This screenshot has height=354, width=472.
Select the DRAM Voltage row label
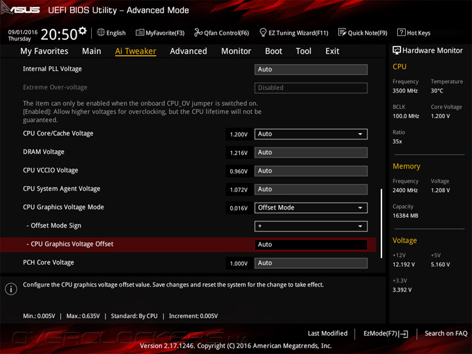tap(44, 151)
